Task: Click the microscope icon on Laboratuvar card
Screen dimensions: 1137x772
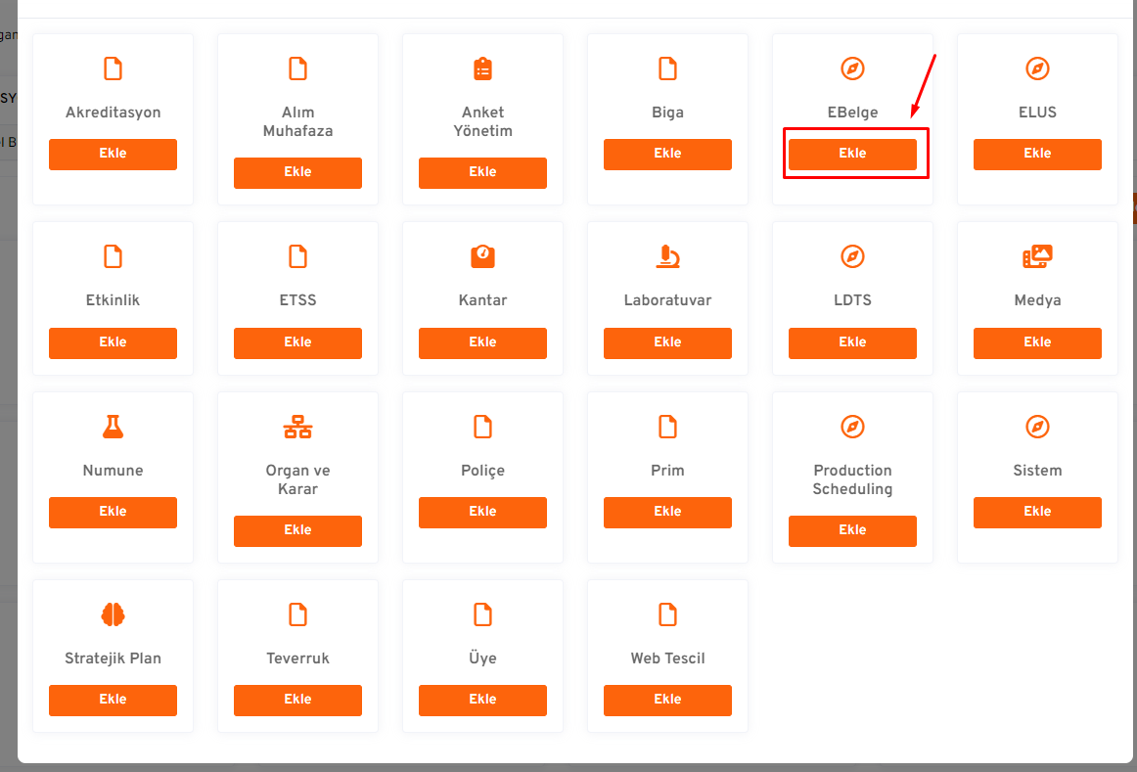Action: (x=667, y=256)
